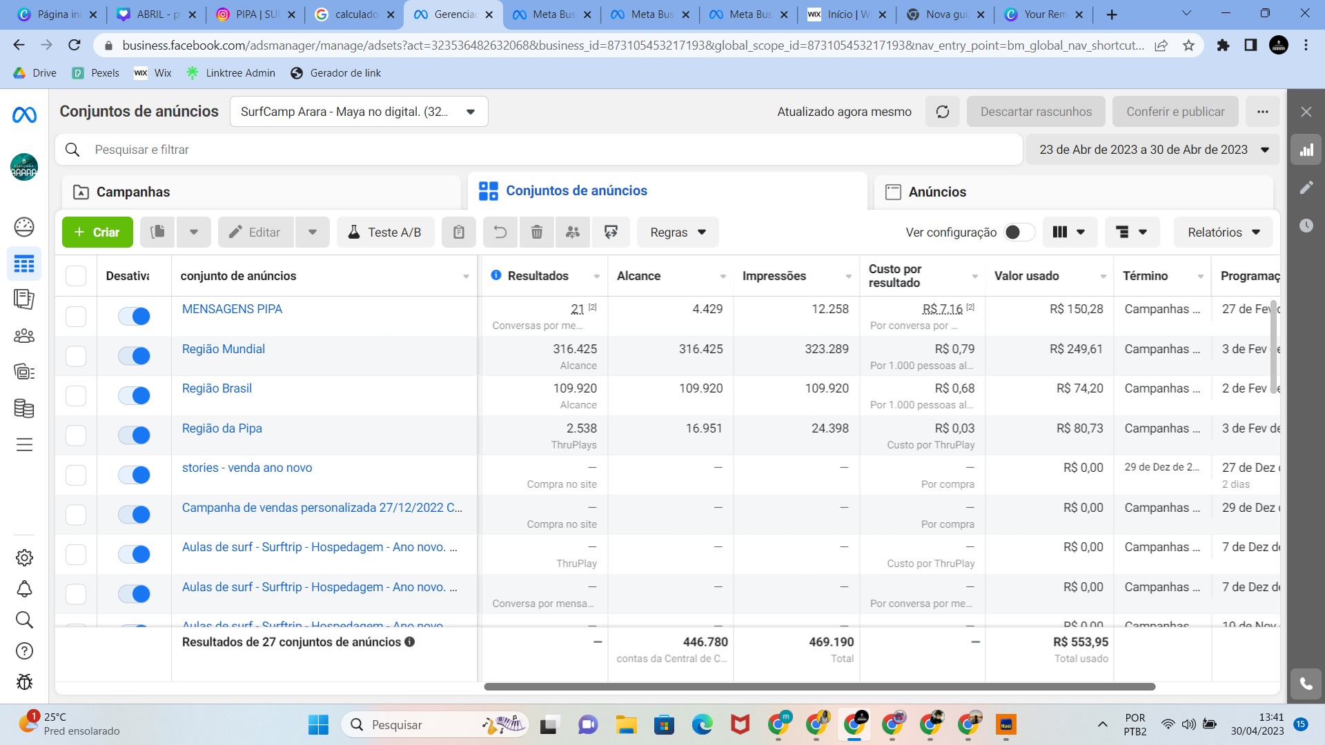Toggle off the MENSAGENS PIPA ad set
The height and width of the screenshot is (745, 1325).
[x=134, y=316]
